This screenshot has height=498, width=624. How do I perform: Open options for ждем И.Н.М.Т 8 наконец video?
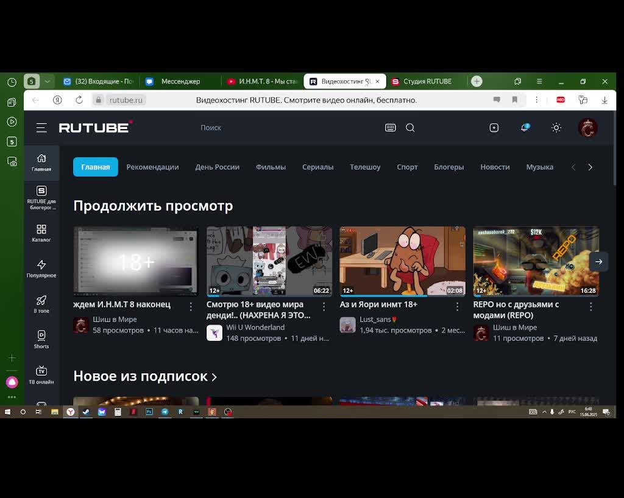191,306
